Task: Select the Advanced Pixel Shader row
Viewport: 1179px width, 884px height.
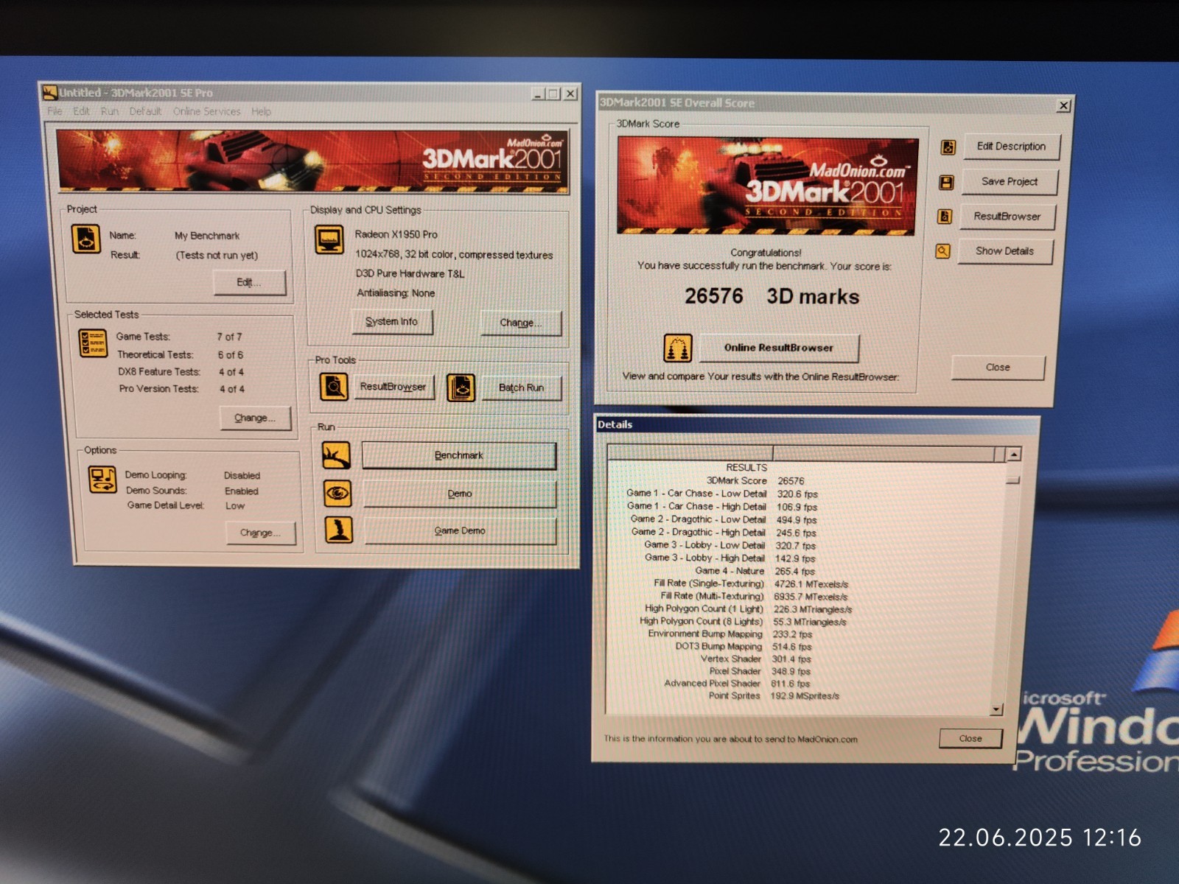Action: click(x=736, y=684)
